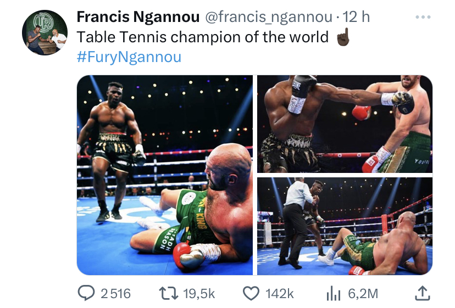This screenshot has width=455, height=308.
Task: Open the #FuryNgannou hashtag
Action: 129,57
